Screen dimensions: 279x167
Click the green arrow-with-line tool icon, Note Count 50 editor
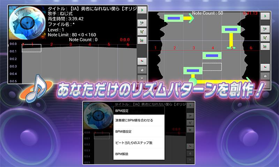pyautogui.click(x=265, y=29)
